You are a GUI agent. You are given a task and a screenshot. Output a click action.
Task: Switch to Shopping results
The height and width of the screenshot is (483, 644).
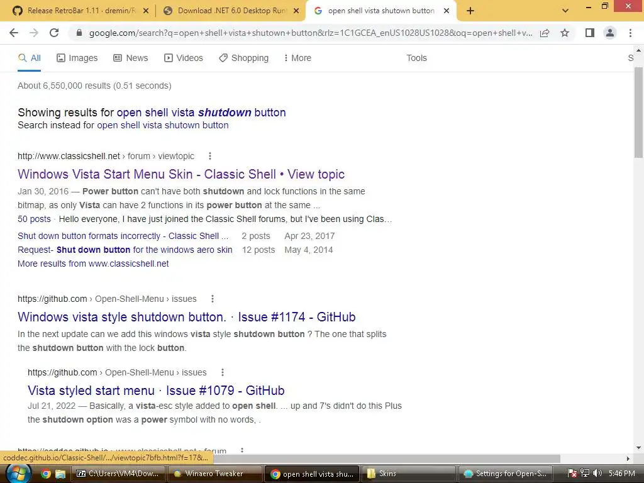(x=244, y=58)
